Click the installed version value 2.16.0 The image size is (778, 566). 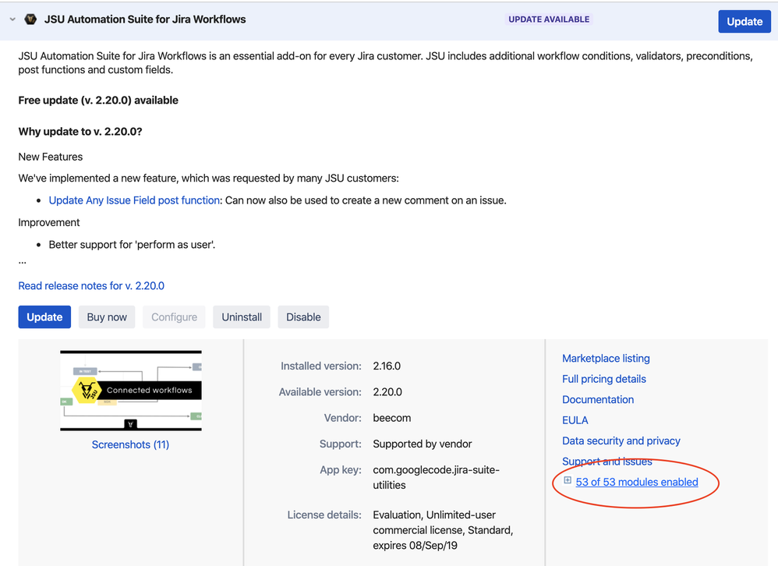(387, 366)
